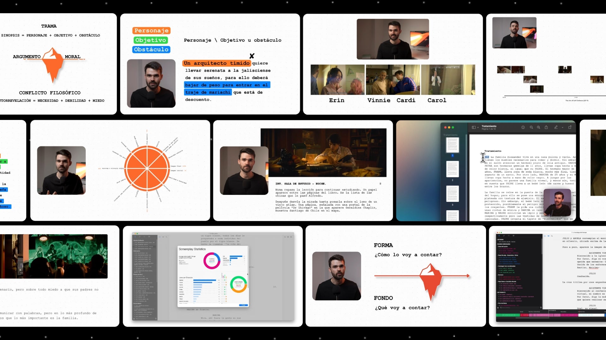Viewport: 606px width, 340px height.
Task: Click the orange segmented wheel diagram
Action: [x=147, y=168]
